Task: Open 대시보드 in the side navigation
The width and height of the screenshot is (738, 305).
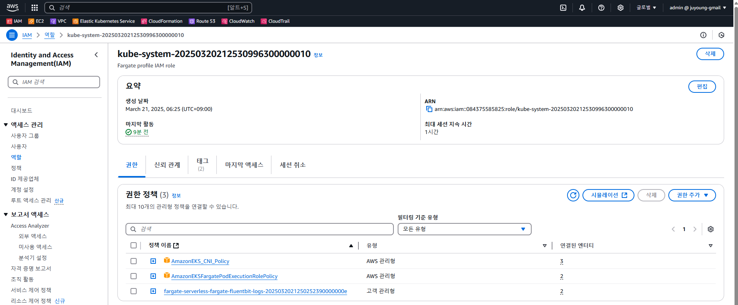Action: click(22, 111)
